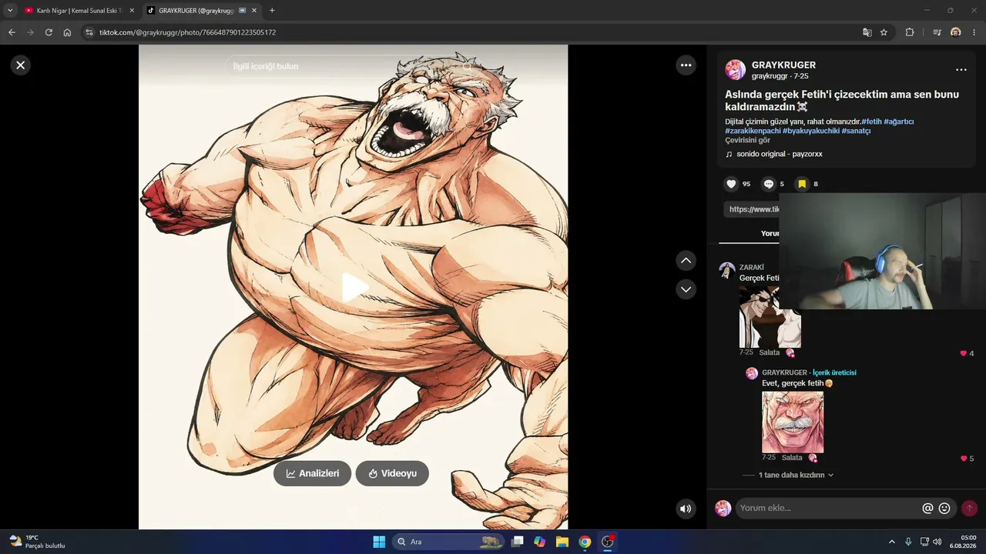Expand the tab search dropdown
Viewport: 986px width, 554px height.
coord(10,10)
